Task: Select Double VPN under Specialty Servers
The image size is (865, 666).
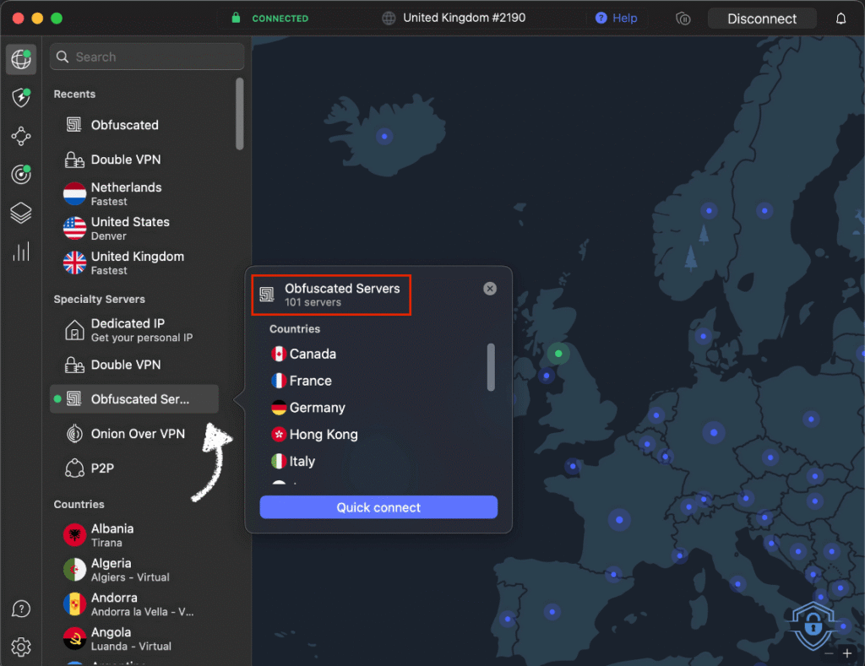Action: click(x=134, y=365)
